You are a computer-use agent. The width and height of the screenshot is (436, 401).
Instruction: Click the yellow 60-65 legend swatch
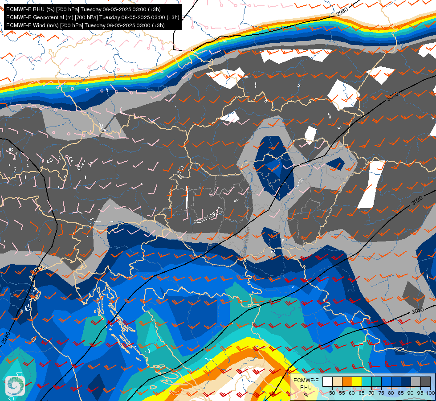coord(357,381)
